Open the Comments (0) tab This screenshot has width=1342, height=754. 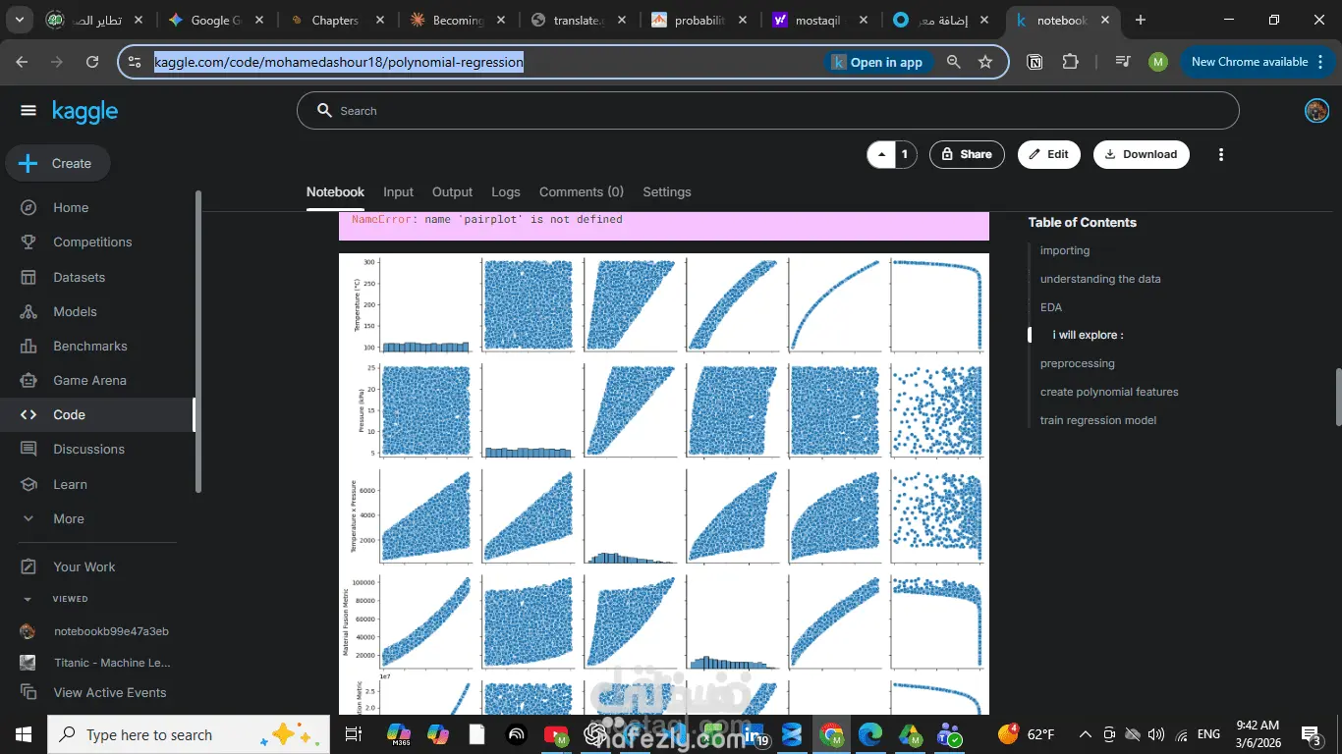tap(582, 192)
